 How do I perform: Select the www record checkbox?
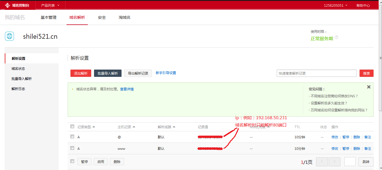[72, 148]
